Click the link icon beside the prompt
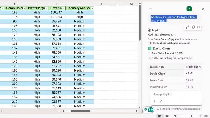Image resolution: width=210 pixels, height=118 pixels. [199, 27]
